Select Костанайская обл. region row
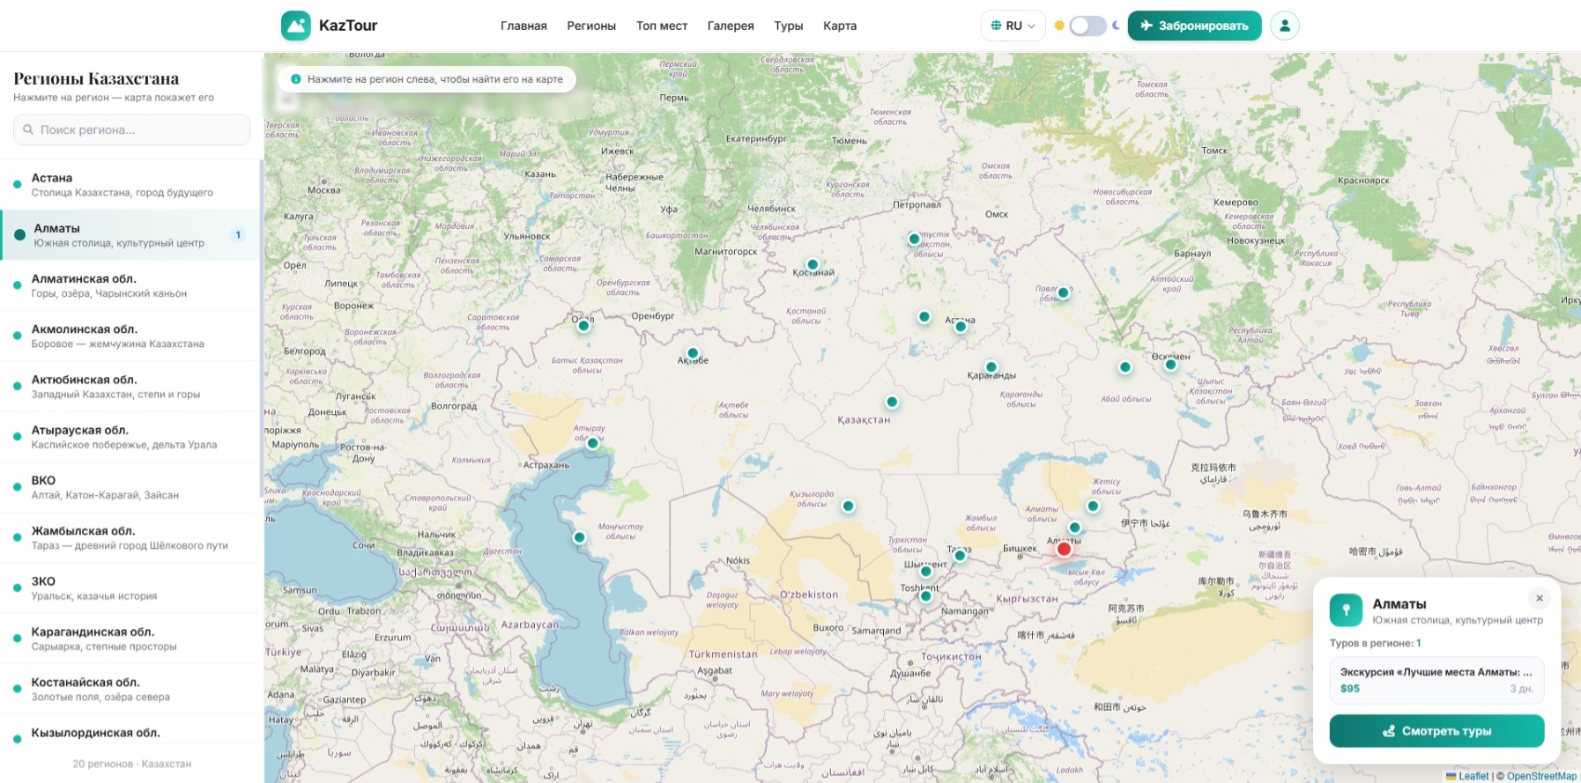 pyautogui.click(x=130, y=689)
